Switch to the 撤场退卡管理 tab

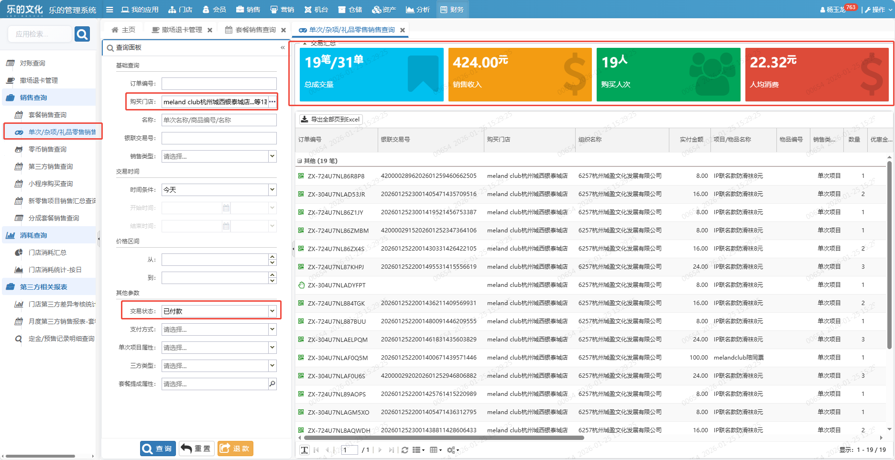pyautogui.click(x=177, y=30)
